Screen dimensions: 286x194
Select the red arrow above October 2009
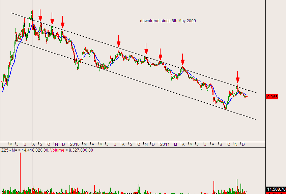(52, 18)
